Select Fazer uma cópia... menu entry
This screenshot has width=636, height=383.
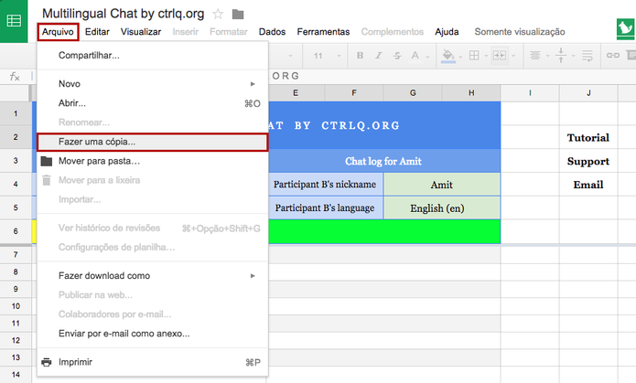click(153, 142)
